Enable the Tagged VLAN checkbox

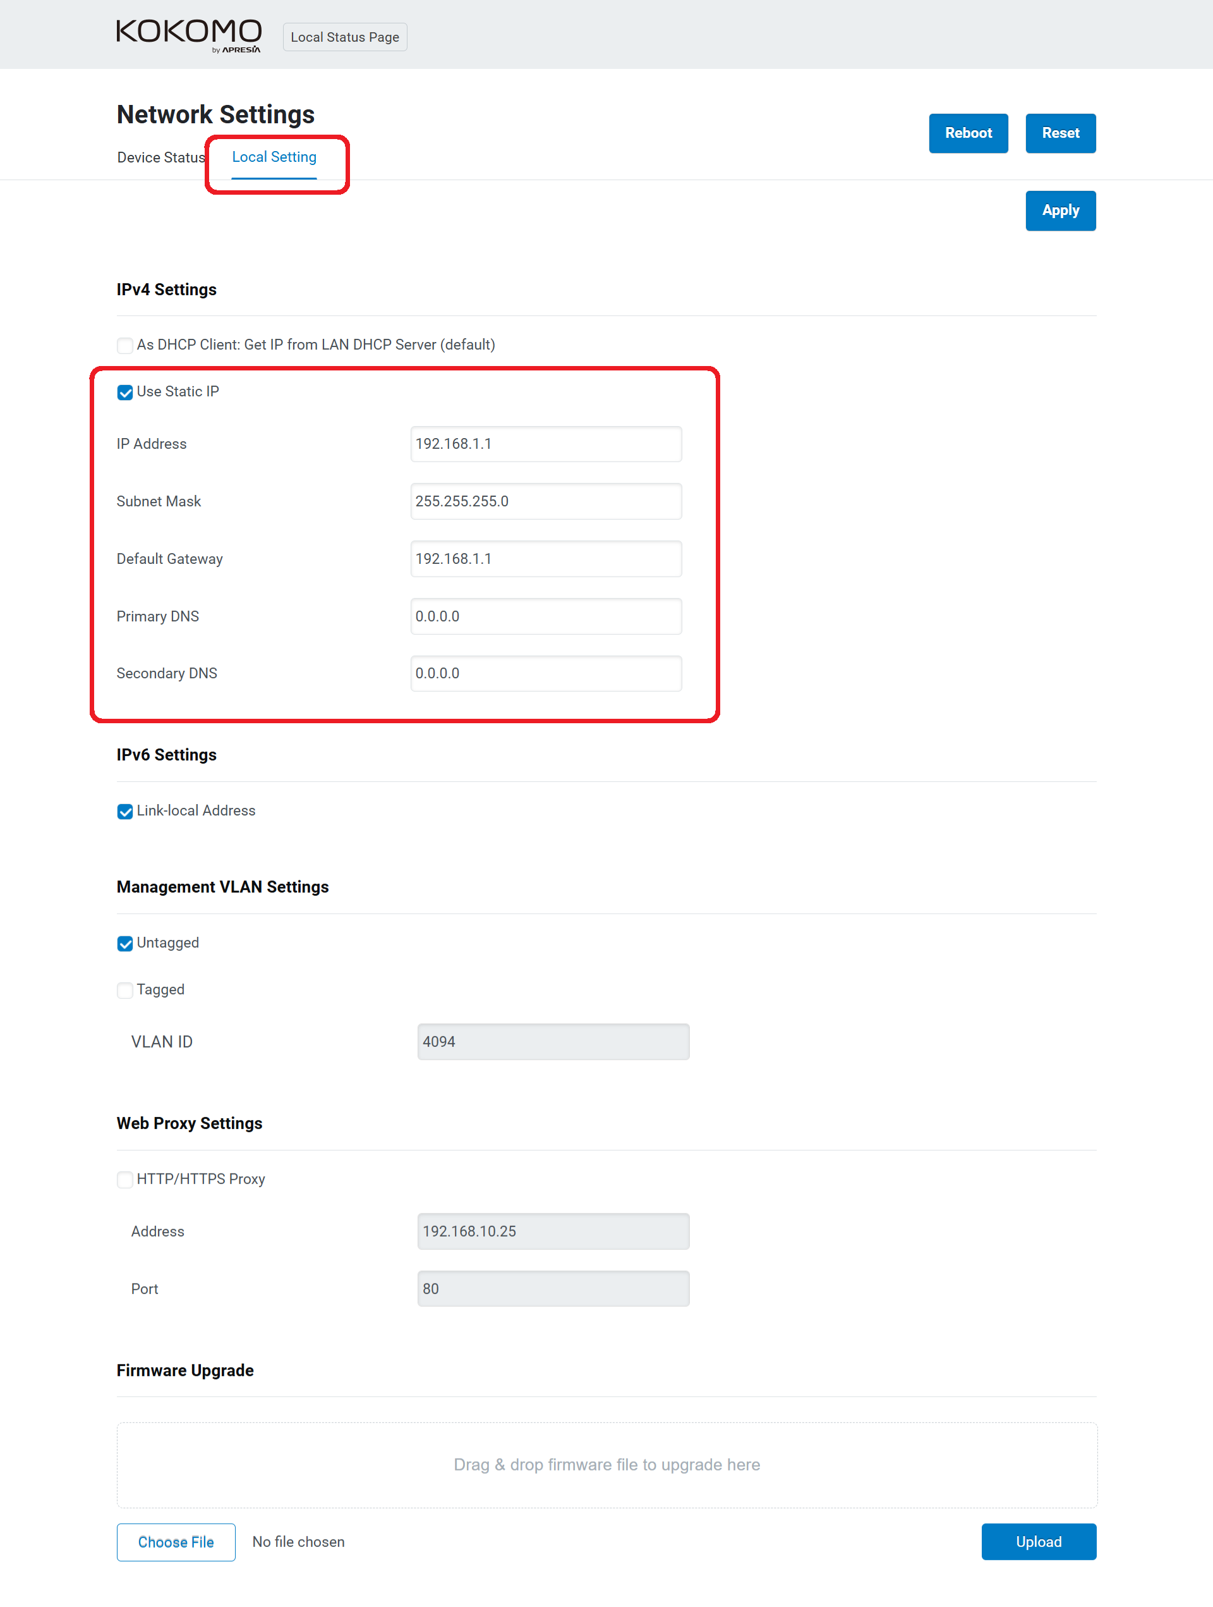pyautogui.click(x=125, y=991)
